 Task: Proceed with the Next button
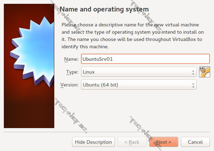(x=164, y=142)
